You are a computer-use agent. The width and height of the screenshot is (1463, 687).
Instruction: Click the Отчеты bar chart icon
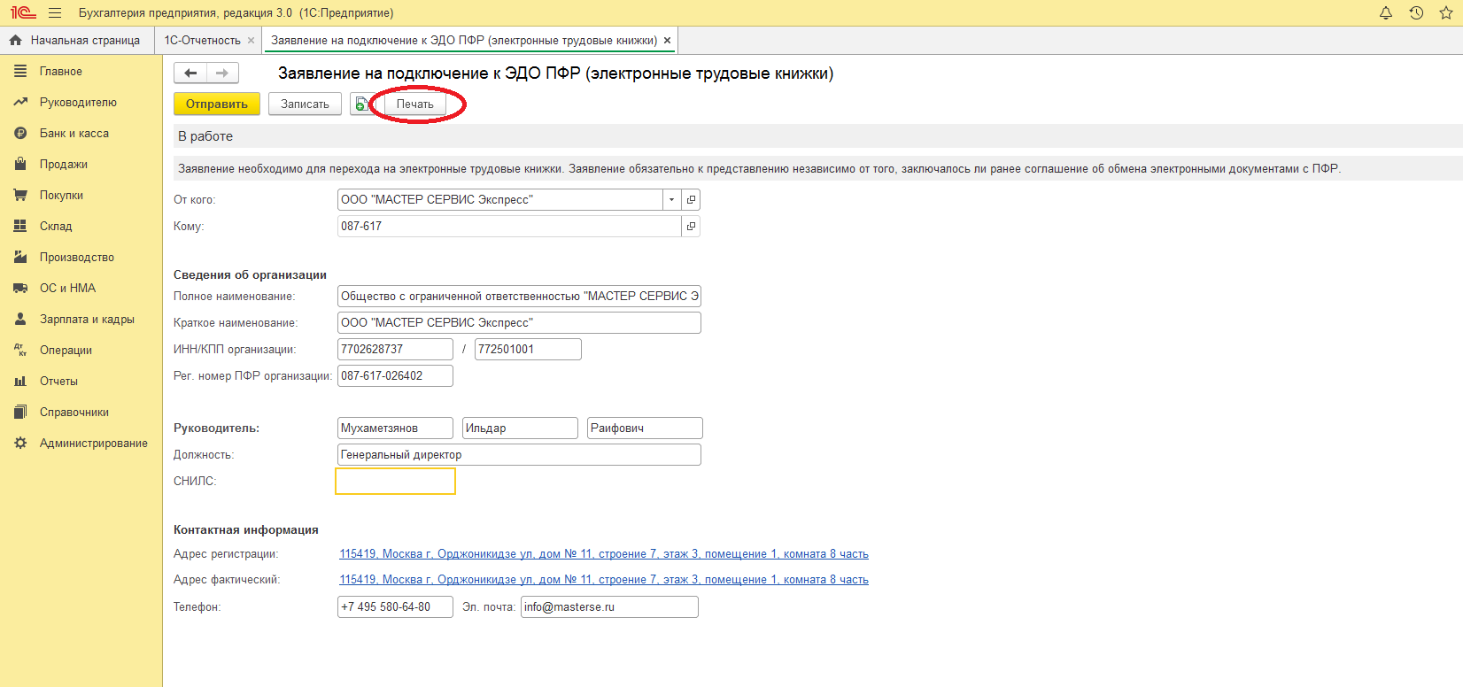[x=20, y=381]
